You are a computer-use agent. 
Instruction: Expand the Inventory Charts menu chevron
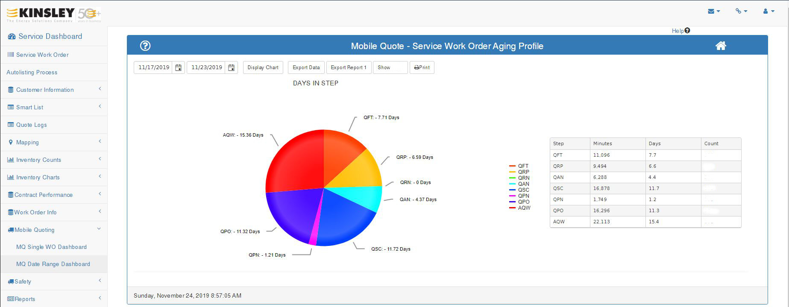click(100, 176)
